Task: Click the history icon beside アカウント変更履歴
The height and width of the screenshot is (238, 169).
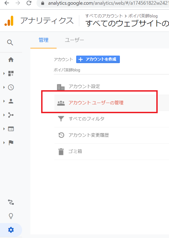Action: click(x=61, y=135)
